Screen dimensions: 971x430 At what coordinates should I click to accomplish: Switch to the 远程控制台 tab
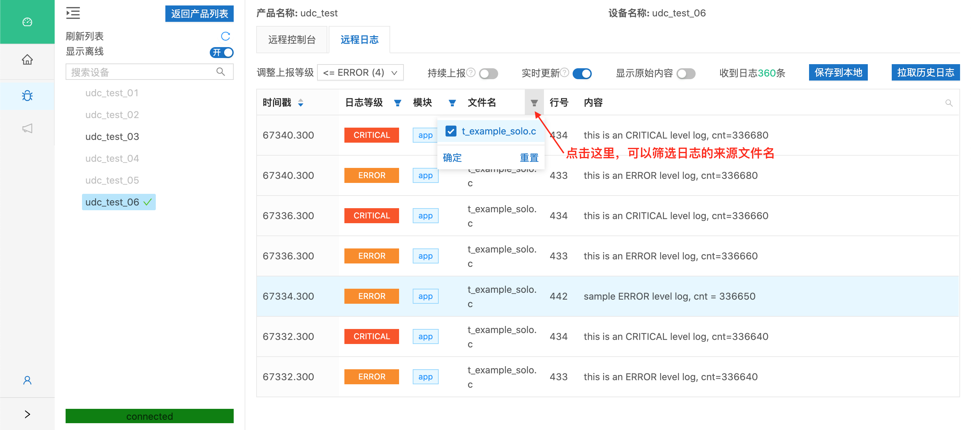(292, 40)
